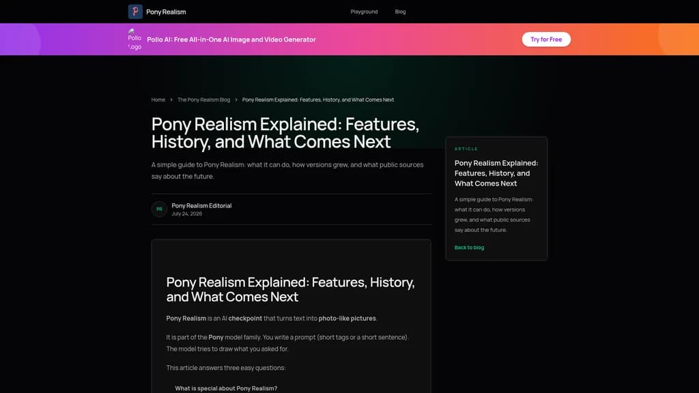Viewport: 699px width, 393px height.
Task: Click the article body heading inside the content card
Action: 291,289
